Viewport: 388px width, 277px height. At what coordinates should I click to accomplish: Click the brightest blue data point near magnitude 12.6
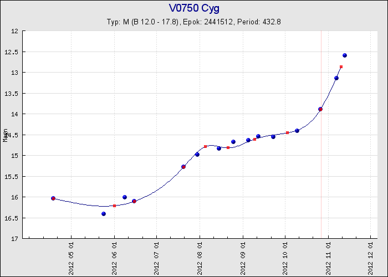345,55
